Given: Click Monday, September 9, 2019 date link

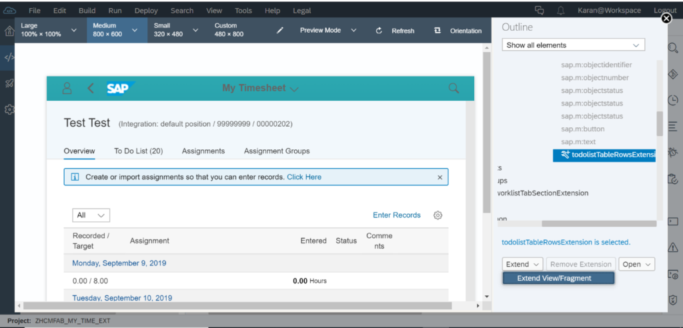Looking at the screenshot, I should (119, 263).
